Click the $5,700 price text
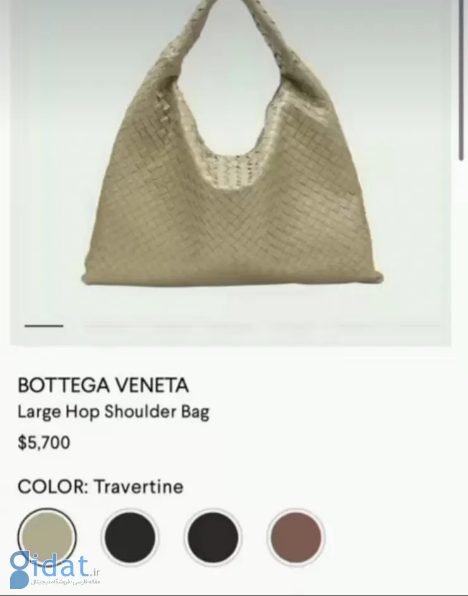468x596 pixels. click(44, 442)
